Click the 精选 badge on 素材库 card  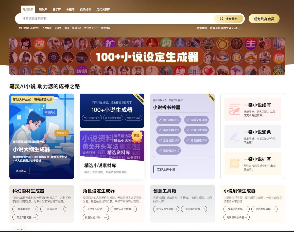[x=137, y=136]
